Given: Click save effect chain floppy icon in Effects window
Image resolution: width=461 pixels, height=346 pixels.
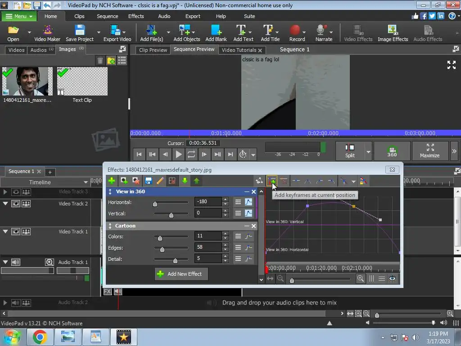Looking at the screenshot, I should pyautogui.click(x=149, y=181).
